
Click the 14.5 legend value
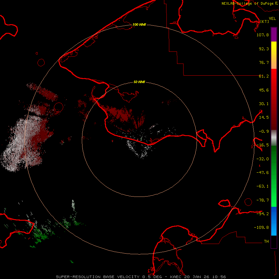pyautogui.click(x=264, y=117)
